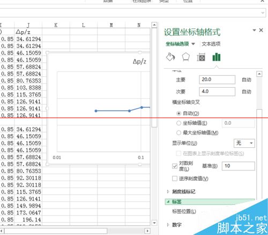Open the 显示单位 dropdown showing 无
The image size is (268, 235).
244,143
